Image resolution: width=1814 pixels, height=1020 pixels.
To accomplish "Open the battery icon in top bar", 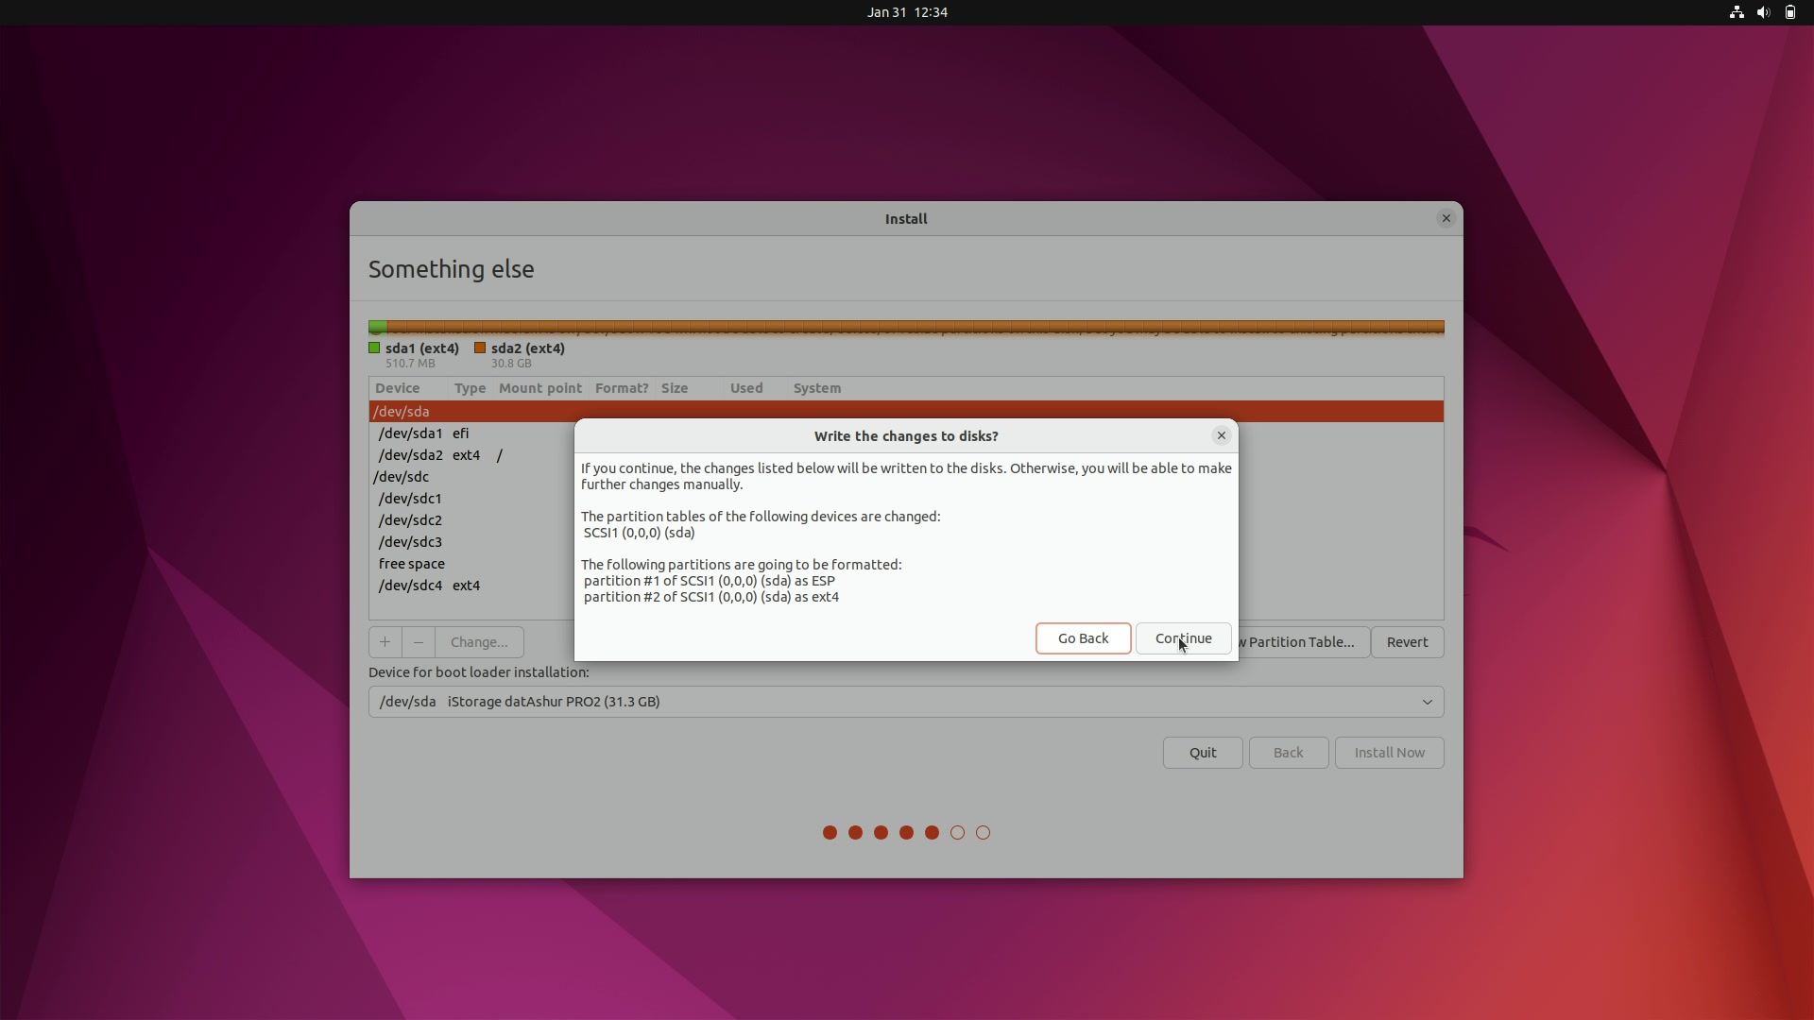I will [1789, 12].
